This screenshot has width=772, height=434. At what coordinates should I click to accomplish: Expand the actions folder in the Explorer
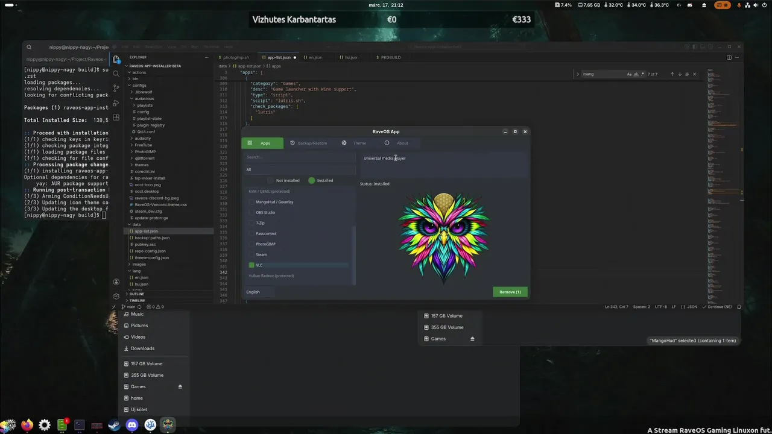[139, 72]
